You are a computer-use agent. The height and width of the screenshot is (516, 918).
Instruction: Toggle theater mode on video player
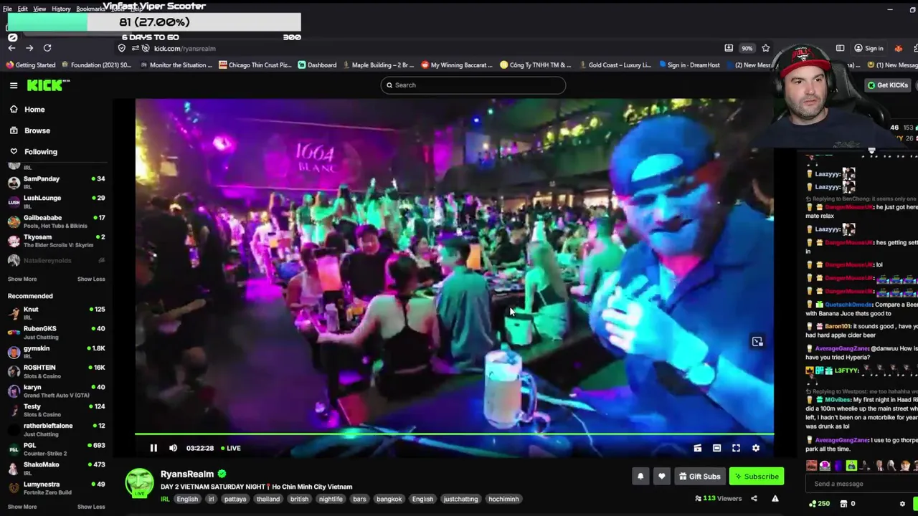(x=716, y=448)
